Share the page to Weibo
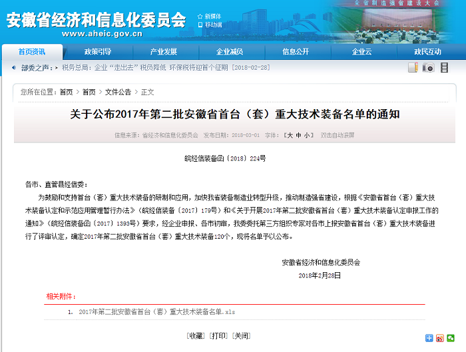Screen dimensions: 466x352 440,338
